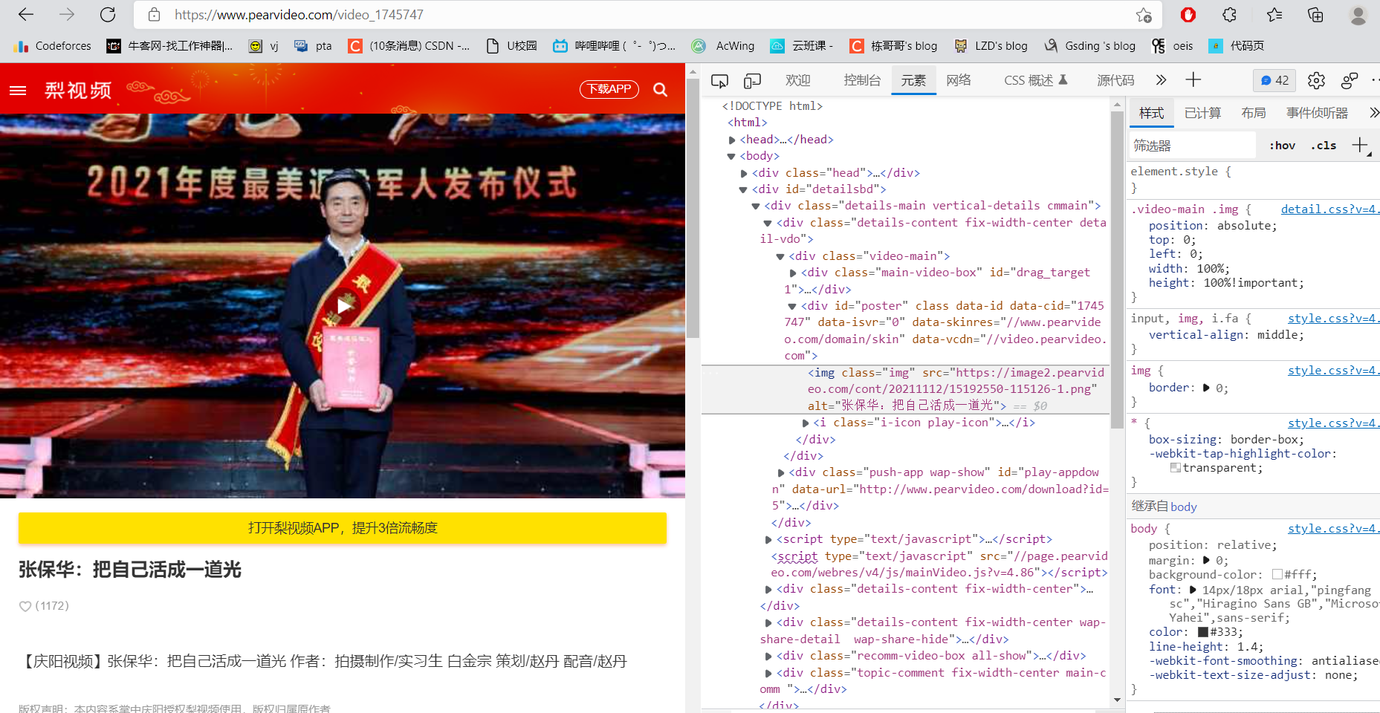Open LZD's blog bookmark
The width and height of the screenshot is (1380, 713).
(991, 46)
